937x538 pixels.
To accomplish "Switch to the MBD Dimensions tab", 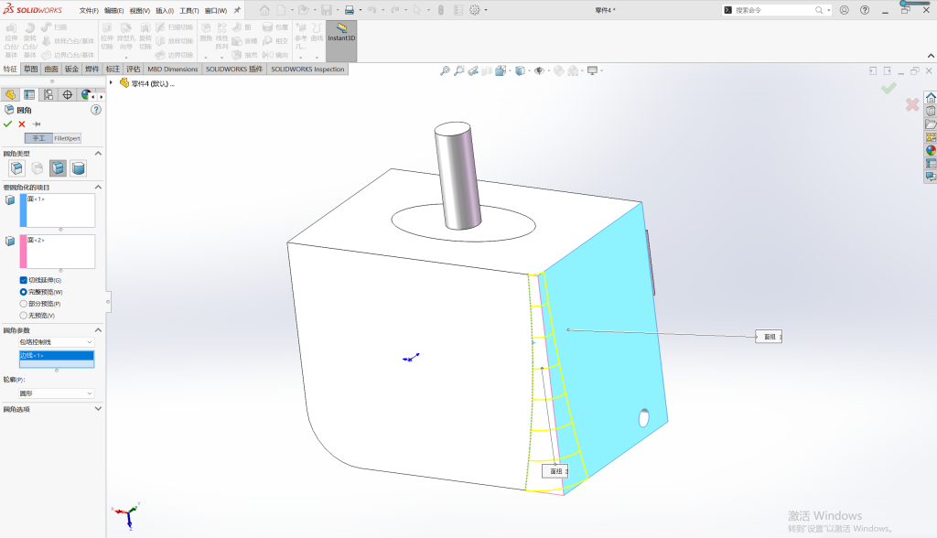I will 173,70.
